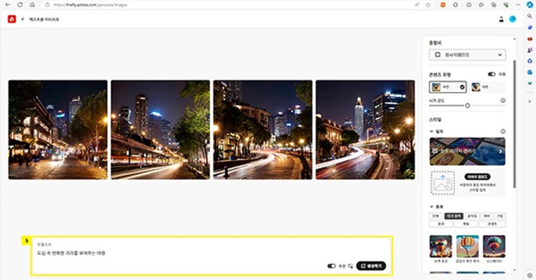The image size is (536, 280).
Task: Click the right panel vertical scrollbar
Action: 515,124
